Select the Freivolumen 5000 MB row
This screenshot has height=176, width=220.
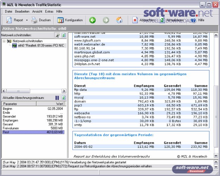33,128
